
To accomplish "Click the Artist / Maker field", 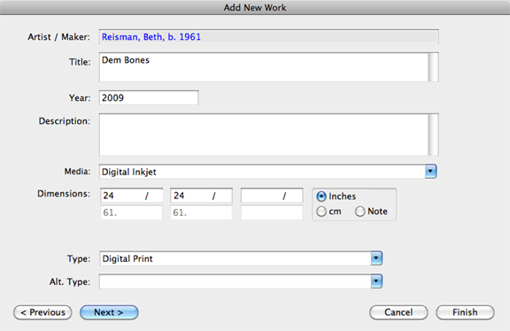I will pyautogui.click(x=268, y=37).
